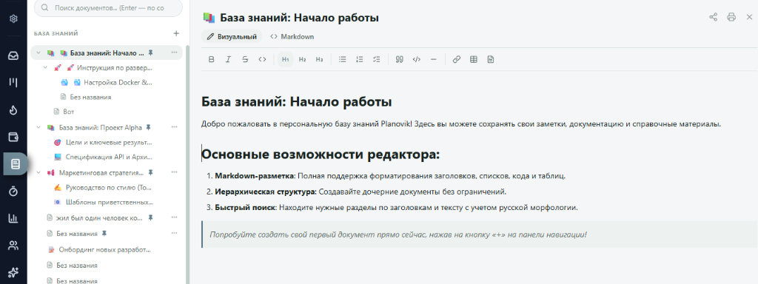Collapse the База знаний: Проект Alpha node

point(38,127)
